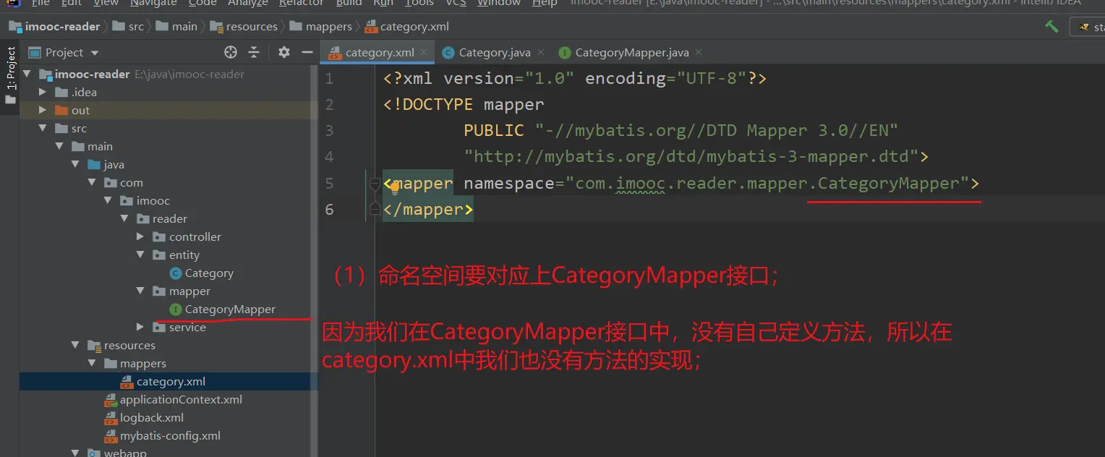This screenshot has height=457, width=1105.
Task: Close the Category.java tab
Action: click(x=540, y=52)
